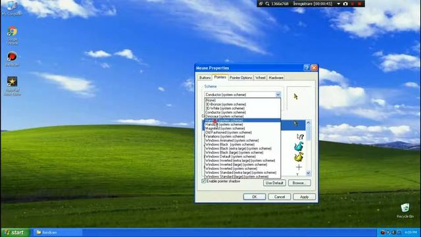Viewport: 421px width, 237px height.
Task: Choose Variations scheme
Action: (x=243, y=136)
